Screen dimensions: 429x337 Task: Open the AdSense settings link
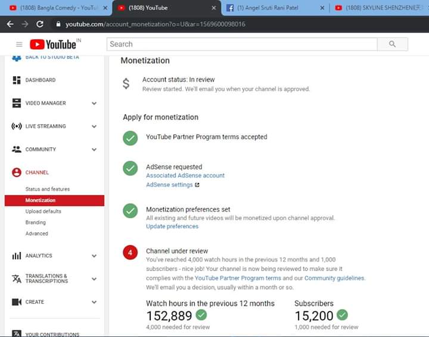click(169, 185)
